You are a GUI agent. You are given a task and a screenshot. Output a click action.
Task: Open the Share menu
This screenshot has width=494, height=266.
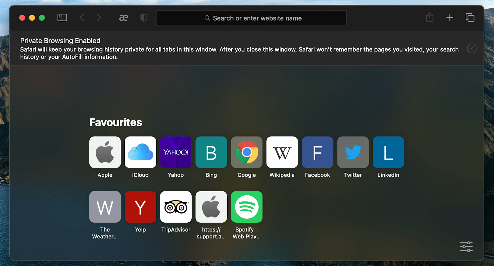[x=429, y=17]
